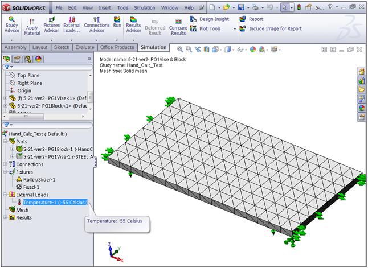Collapse the Parts folder

pos(5,141)
